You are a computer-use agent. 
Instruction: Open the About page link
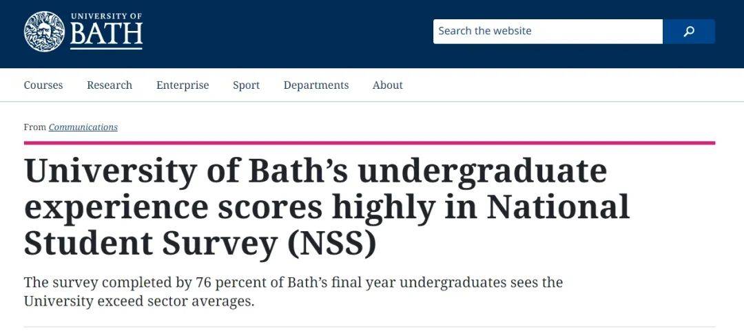pyautogui.click(x=388, y=85)
